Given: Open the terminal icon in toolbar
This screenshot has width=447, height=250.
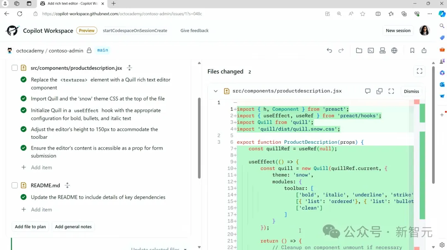Looking at the screenshot, I should click(370, 50).
